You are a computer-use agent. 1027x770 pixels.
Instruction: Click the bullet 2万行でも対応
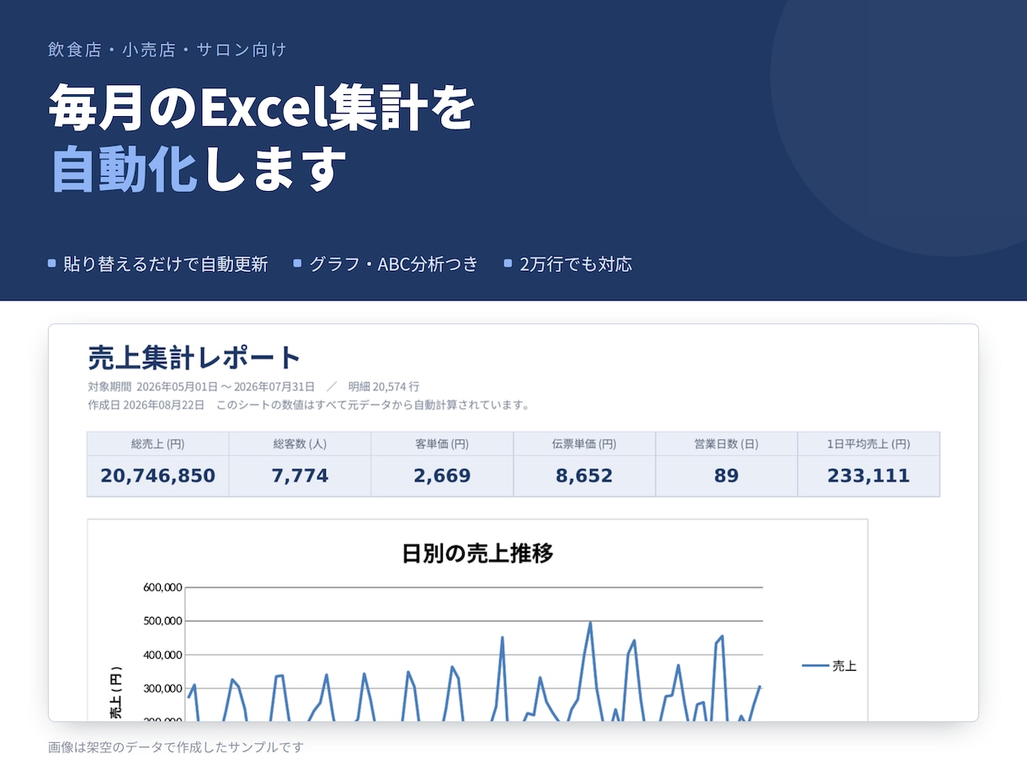tap(567, 264)
